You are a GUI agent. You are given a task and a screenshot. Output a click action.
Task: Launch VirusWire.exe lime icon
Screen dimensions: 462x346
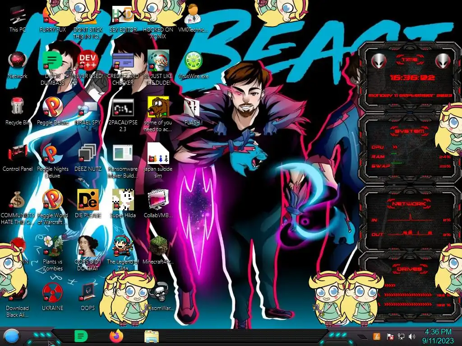click(193, 65)
